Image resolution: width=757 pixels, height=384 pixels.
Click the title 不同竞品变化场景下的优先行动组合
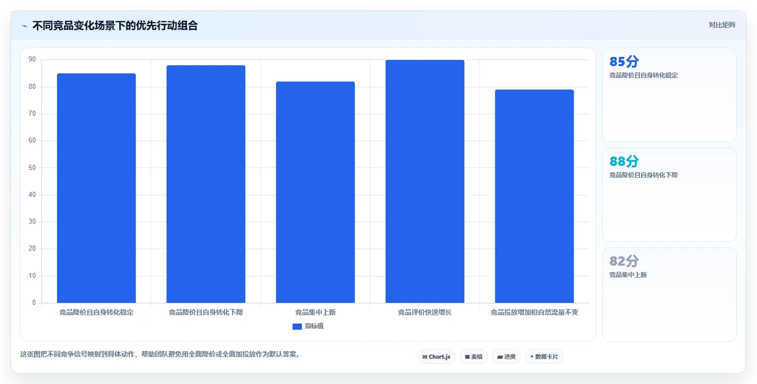(x=115, y=25)
